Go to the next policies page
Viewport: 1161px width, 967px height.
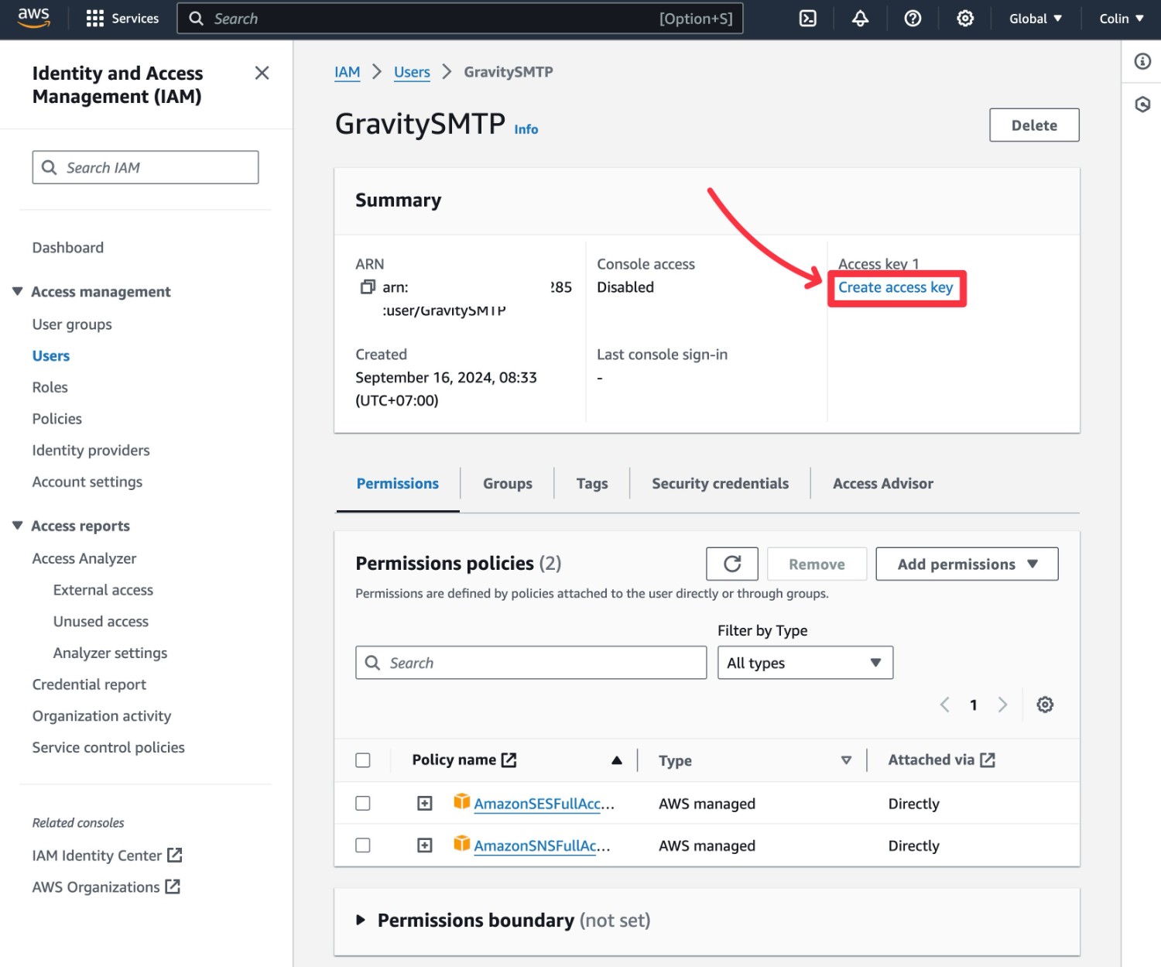1002,705
